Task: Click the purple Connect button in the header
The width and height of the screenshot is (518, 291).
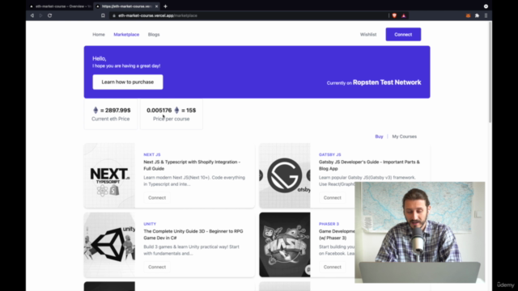Action: coord(403,34)
